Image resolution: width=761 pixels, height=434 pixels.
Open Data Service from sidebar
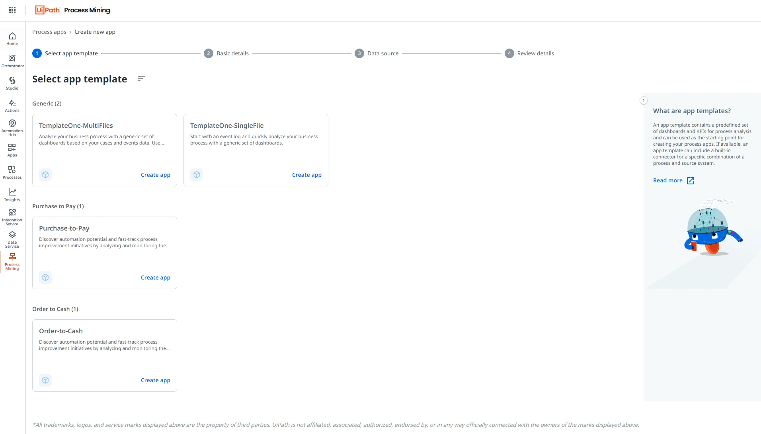coord(12,240)
